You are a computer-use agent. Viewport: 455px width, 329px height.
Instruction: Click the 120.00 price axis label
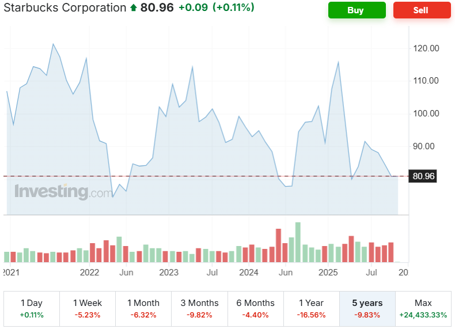pos(427,48)
